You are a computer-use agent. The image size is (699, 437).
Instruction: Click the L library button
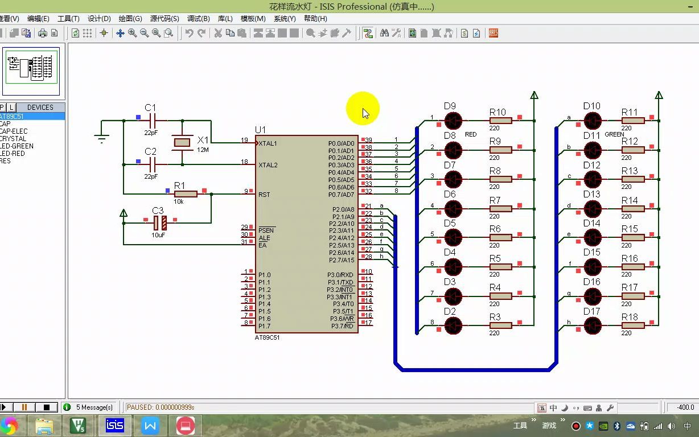11,107
